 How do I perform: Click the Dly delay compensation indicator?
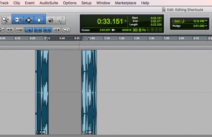point(144,30)
